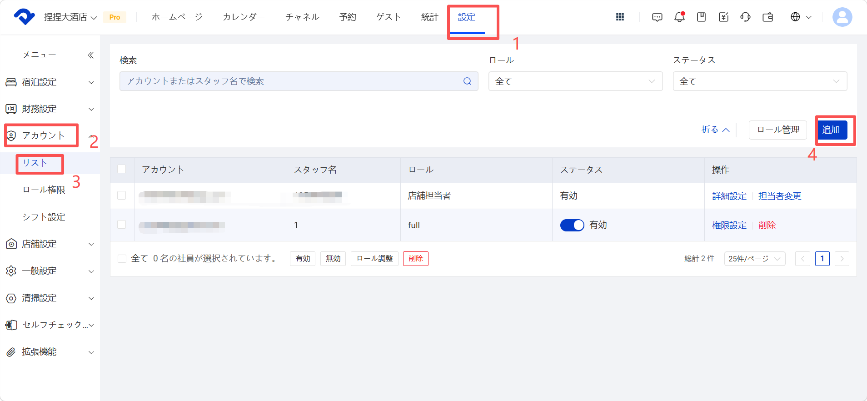Open the 予約 tab

(348, 17)
